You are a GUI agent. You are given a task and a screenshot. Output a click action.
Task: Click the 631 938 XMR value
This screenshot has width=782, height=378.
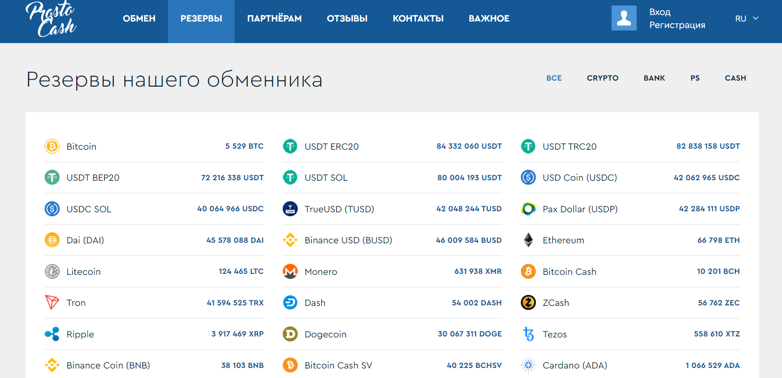478,271
